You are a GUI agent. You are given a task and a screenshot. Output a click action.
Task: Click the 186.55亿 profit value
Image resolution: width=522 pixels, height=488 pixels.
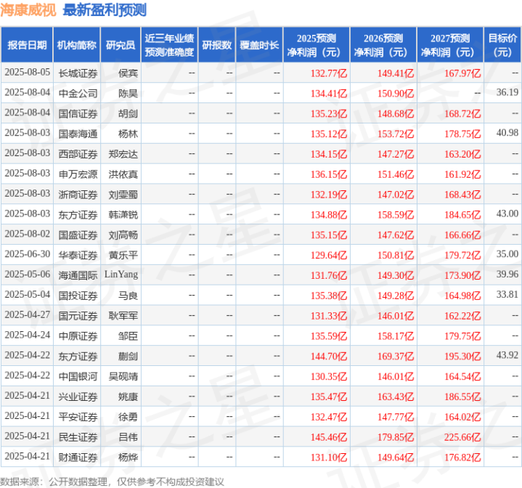[462, 396]
